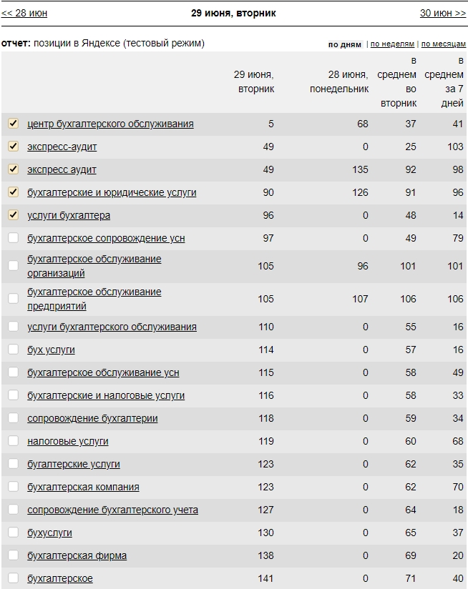
Task: Open услуги бухгалтерского обслуживания link
Action: (x=112, y=327)
